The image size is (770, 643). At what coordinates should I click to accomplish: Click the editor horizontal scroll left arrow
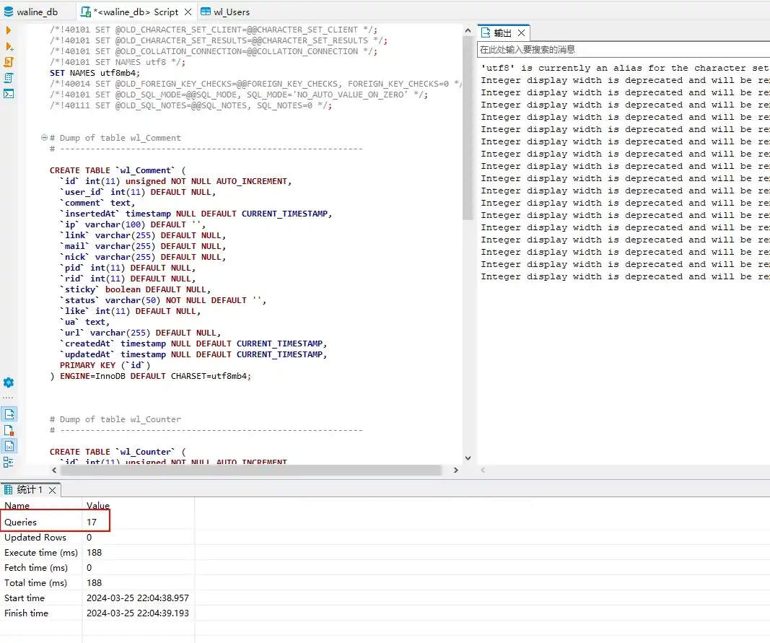[x=54, y=470]
